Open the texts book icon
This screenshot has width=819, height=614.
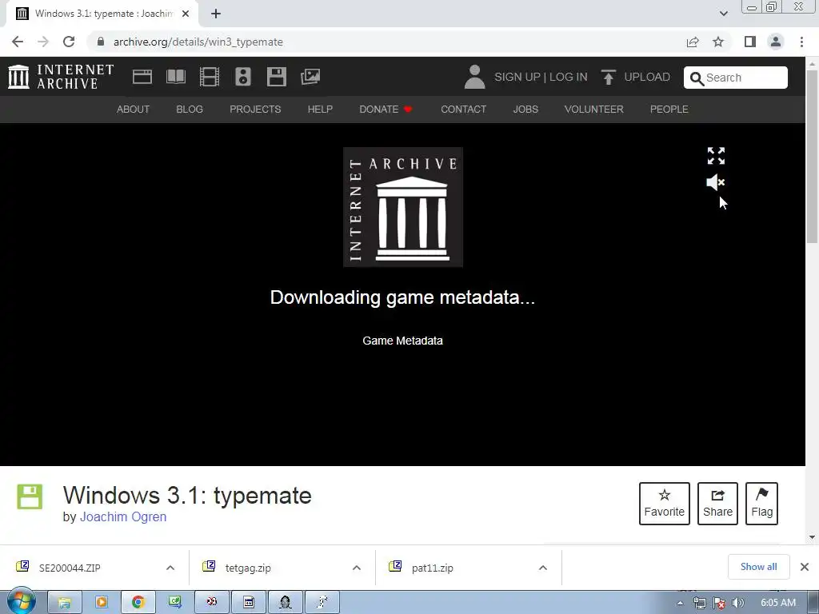tap(175, 77)
